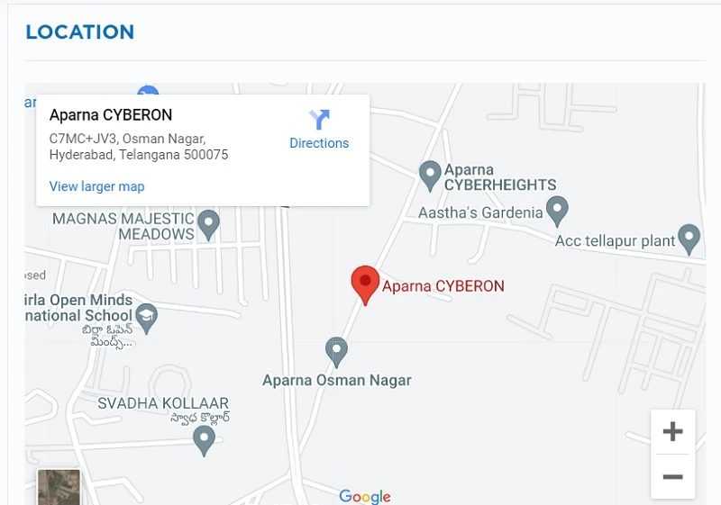Switch to the satellite imagery thumbnail
Screen dimensions: 721x505
[59, 487]
